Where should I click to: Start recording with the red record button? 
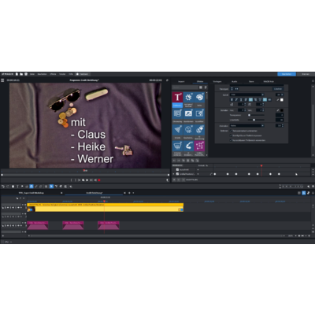(99, 180)
